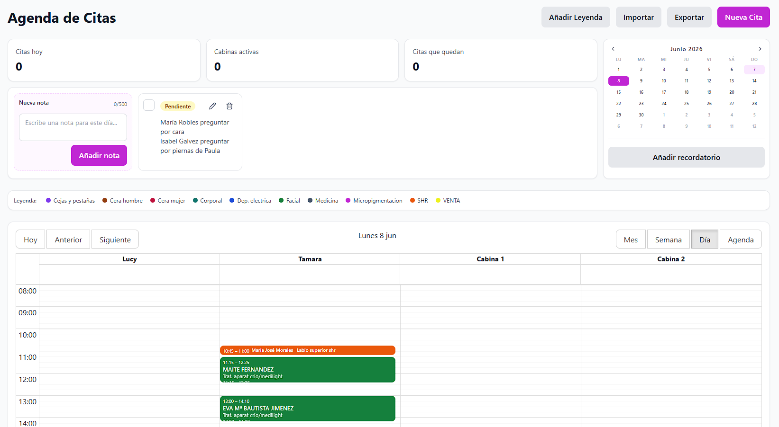Click the VENTA yellow legend dot
Image resolution: width=779 pixels, height=427 pixels.
coord(438,200)
